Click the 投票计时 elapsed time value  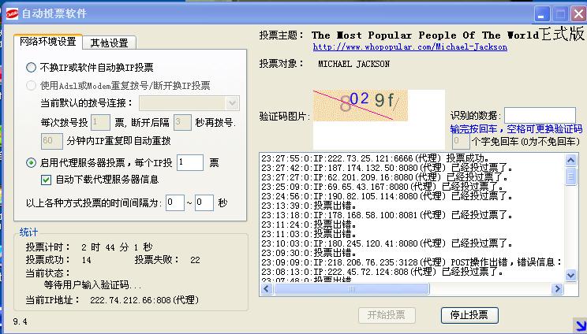(x=117, y=247)
